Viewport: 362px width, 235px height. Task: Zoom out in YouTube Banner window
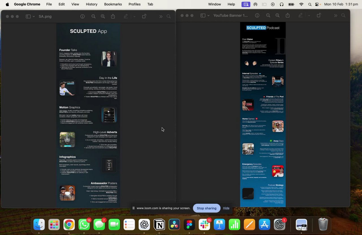[268, 16]
